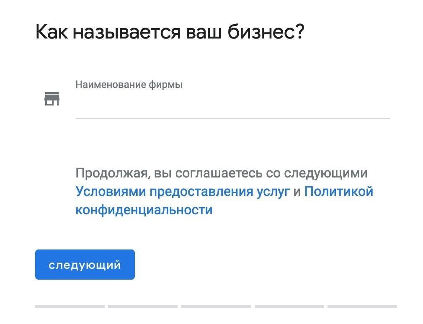Focus the Наименование фирмы input field
This screenshot has height=324, width=423.
[232, 105]
